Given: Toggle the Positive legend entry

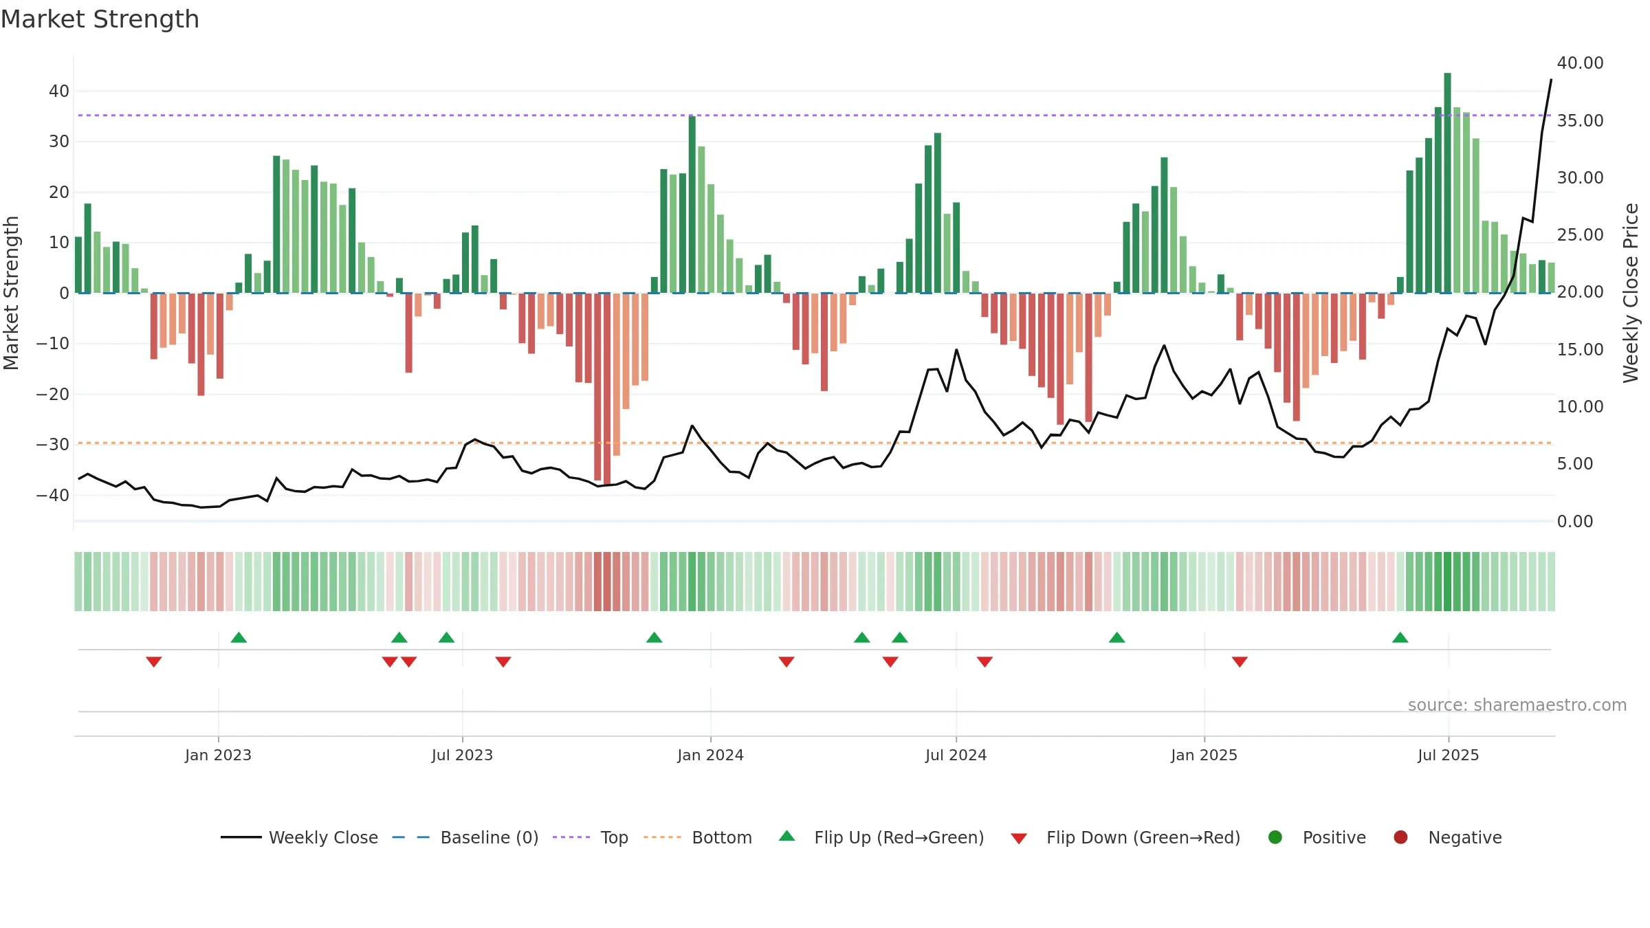Looking at the screenshot, I should click(x=1317, y=837).
